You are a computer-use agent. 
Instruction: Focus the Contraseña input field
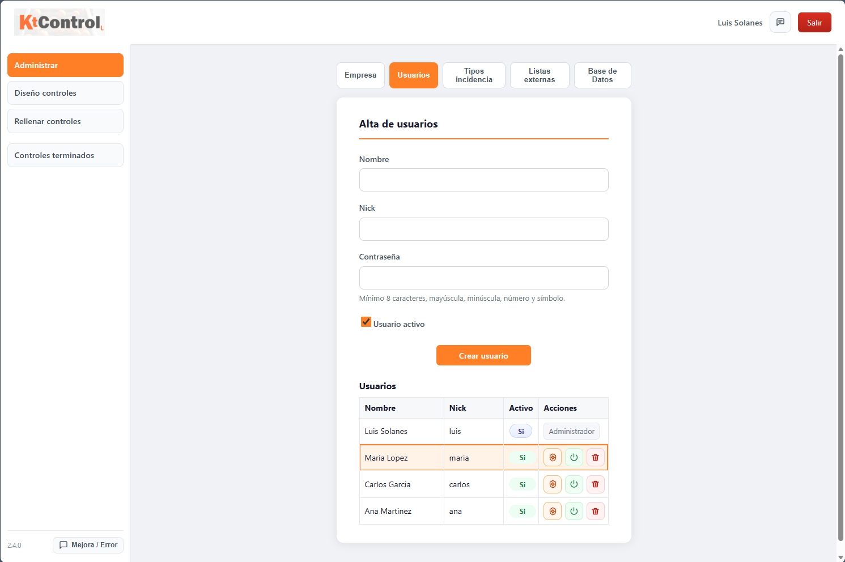483,278
